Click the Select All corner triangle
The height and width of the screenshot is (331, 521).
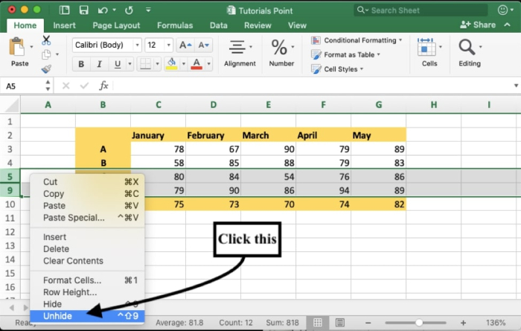[x=12, y=106]
